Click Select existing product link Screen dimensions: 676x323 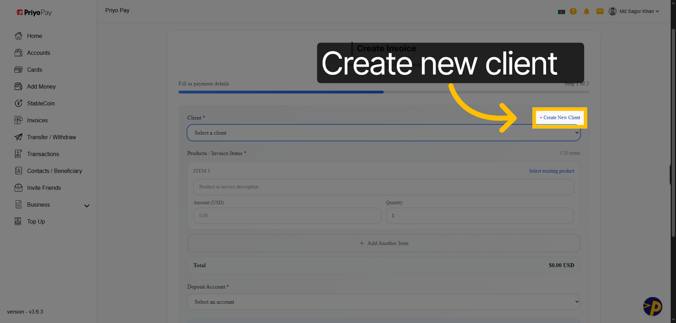pyautogui.click(x=552, y=171)
